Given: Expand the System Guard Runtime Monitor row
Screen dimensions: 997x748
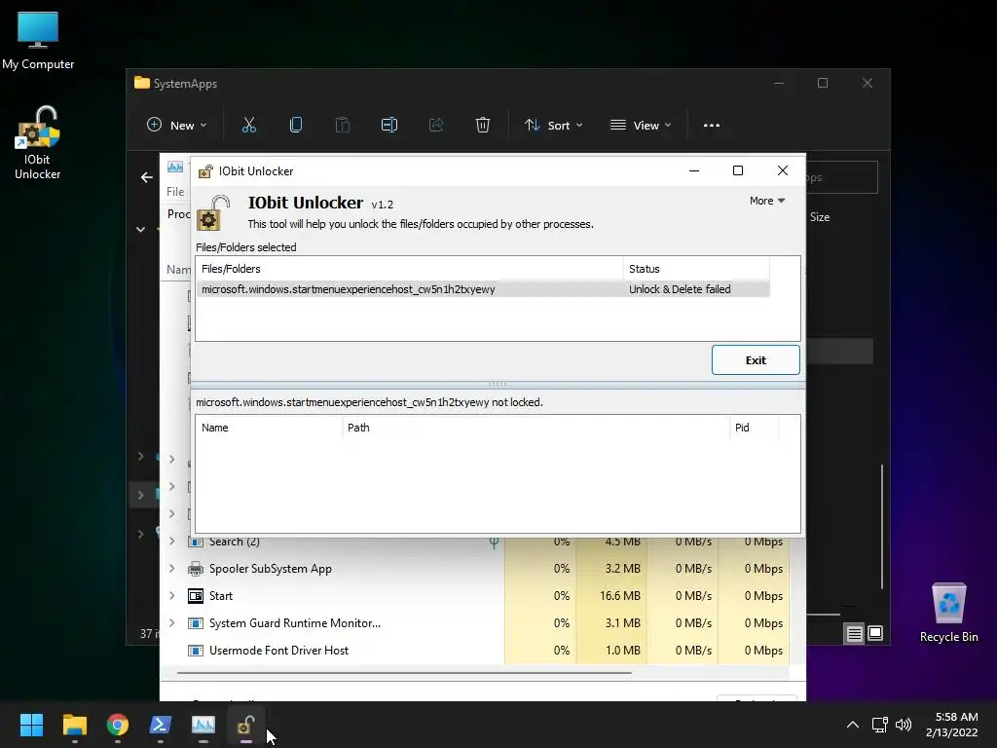Looking at the screenshot, I should click(171, 623).
